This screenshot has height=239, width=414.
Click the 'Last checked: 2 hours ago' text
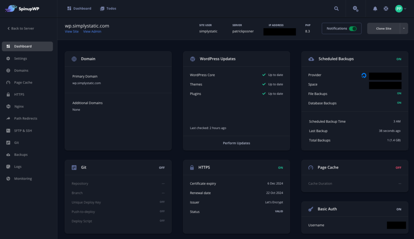pos(208,128)
